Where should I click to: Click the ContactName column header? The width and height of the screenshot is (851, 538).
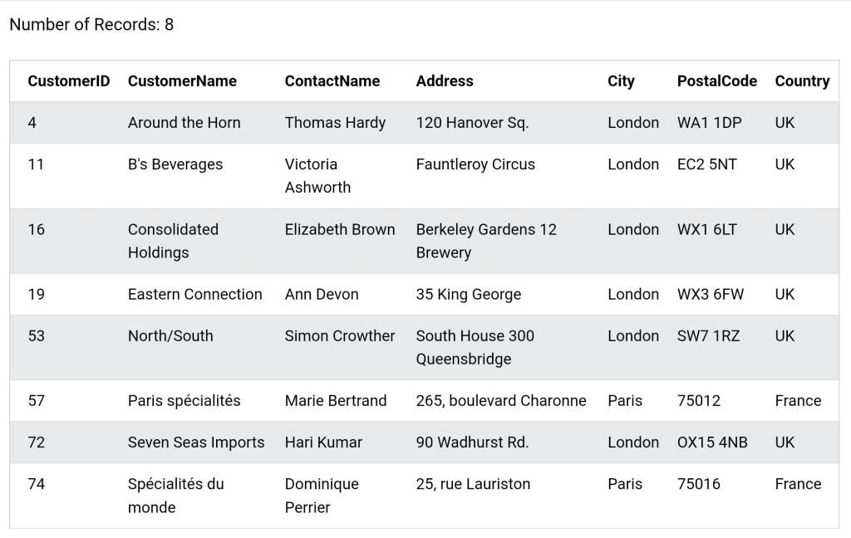point(332,81)
